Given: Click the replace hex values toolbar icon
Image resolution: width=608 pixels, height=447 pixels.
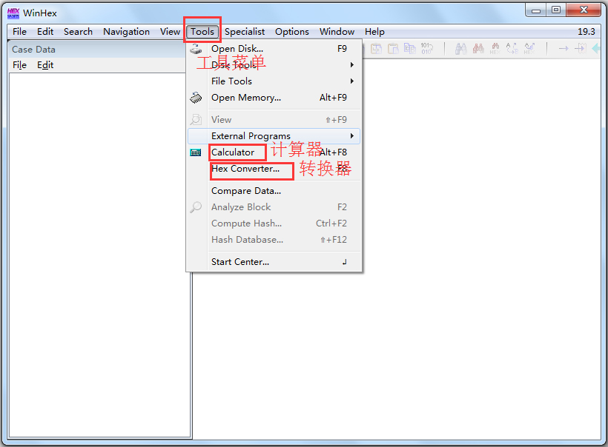Looking at the screenshot, I should [529, 48].
